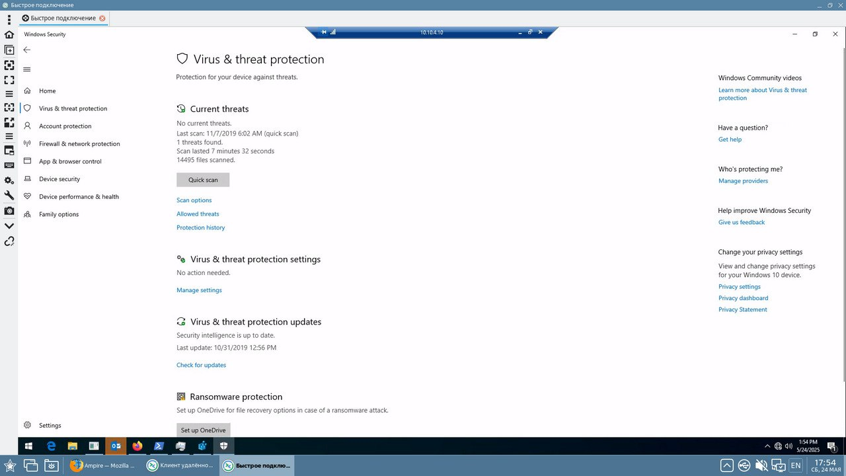This screenshot has width=846, height=476.
Task: Click Check for updates link
Action: [201, 365]
